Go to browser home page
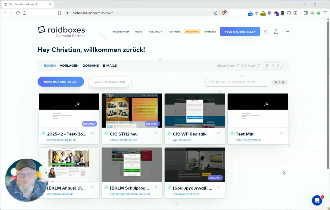Image resolution: width=330 pixels, height=210 pixels. pos(24,13)
